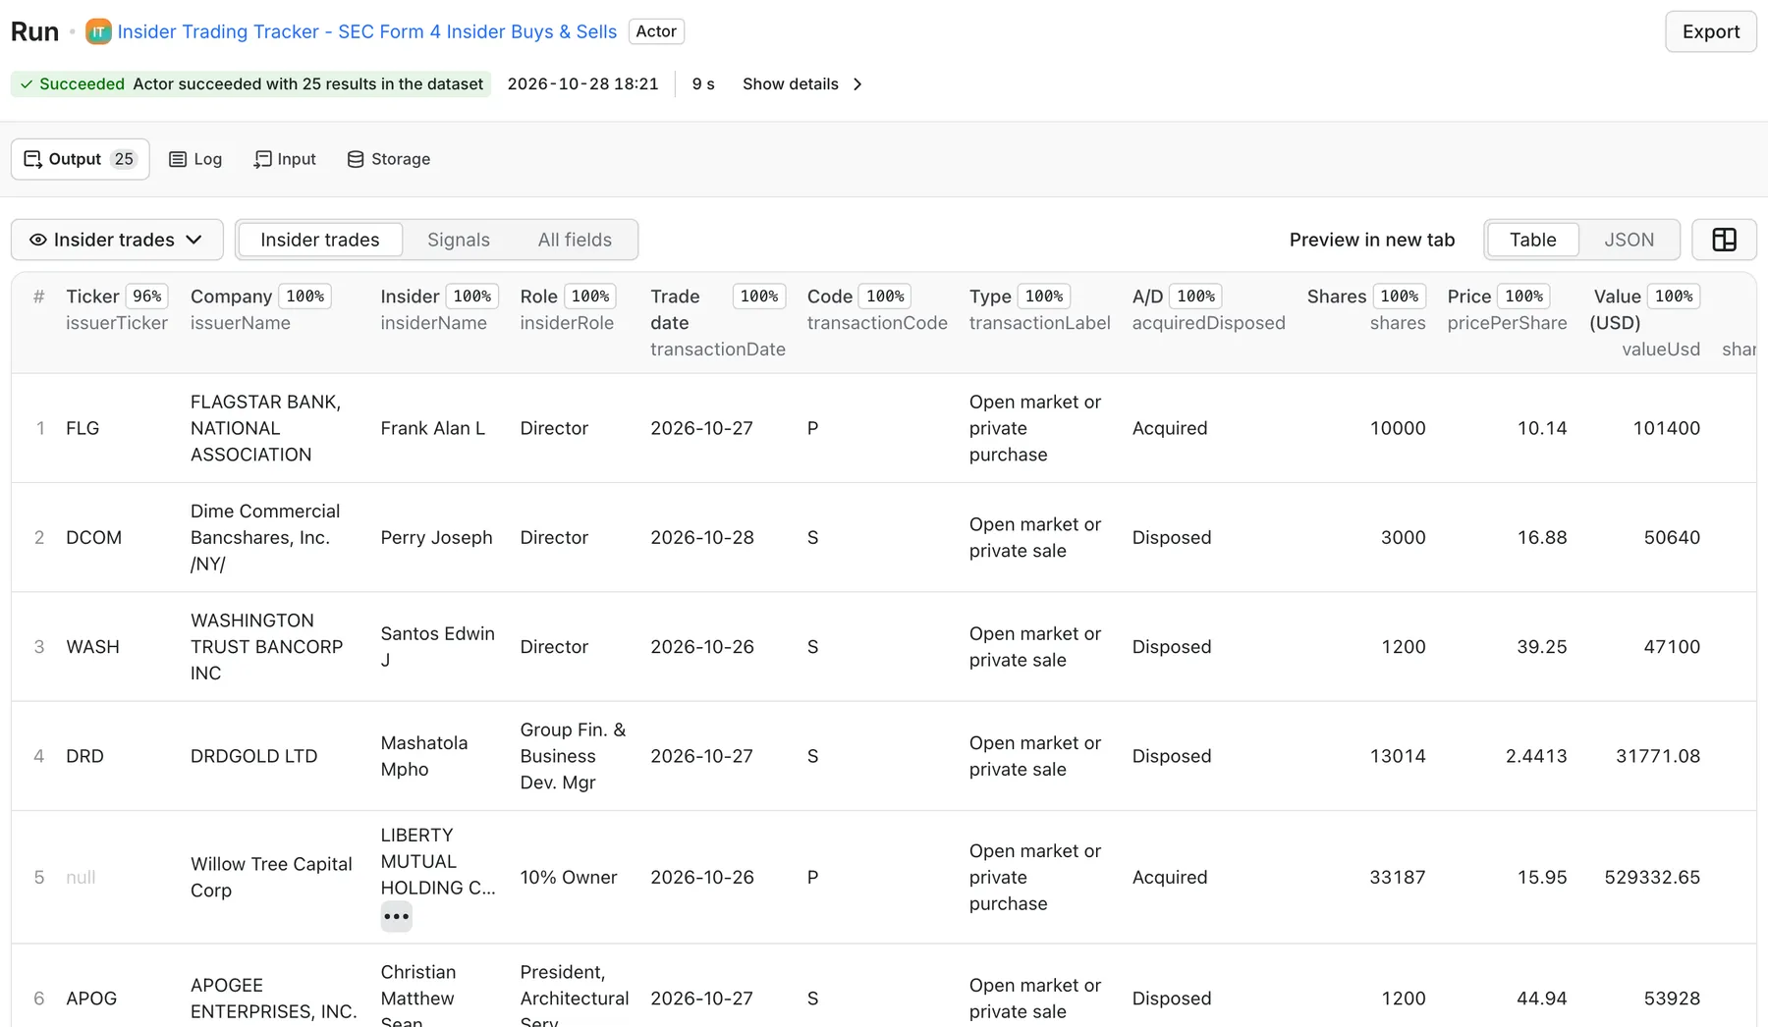1768x1027 pixels.
Task: Click the Code column header
Action: pos(829,297)
